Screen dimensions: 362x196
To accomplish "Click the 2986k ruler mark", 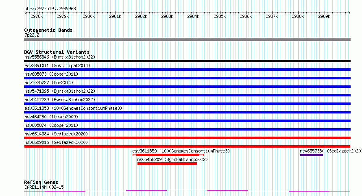I will click(x=246, y=16).
